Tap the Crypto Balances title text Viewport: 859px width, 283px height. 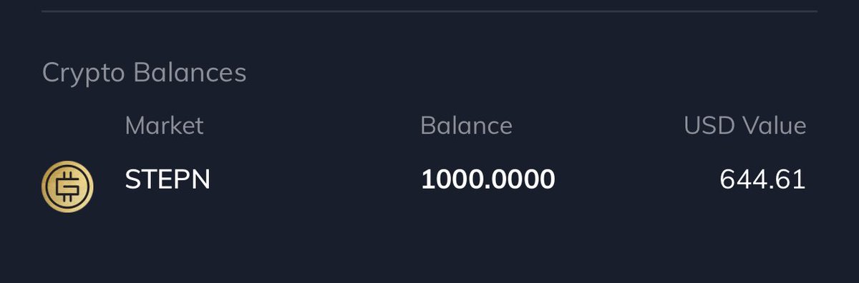pyautogui.click(x=144, y=73)
